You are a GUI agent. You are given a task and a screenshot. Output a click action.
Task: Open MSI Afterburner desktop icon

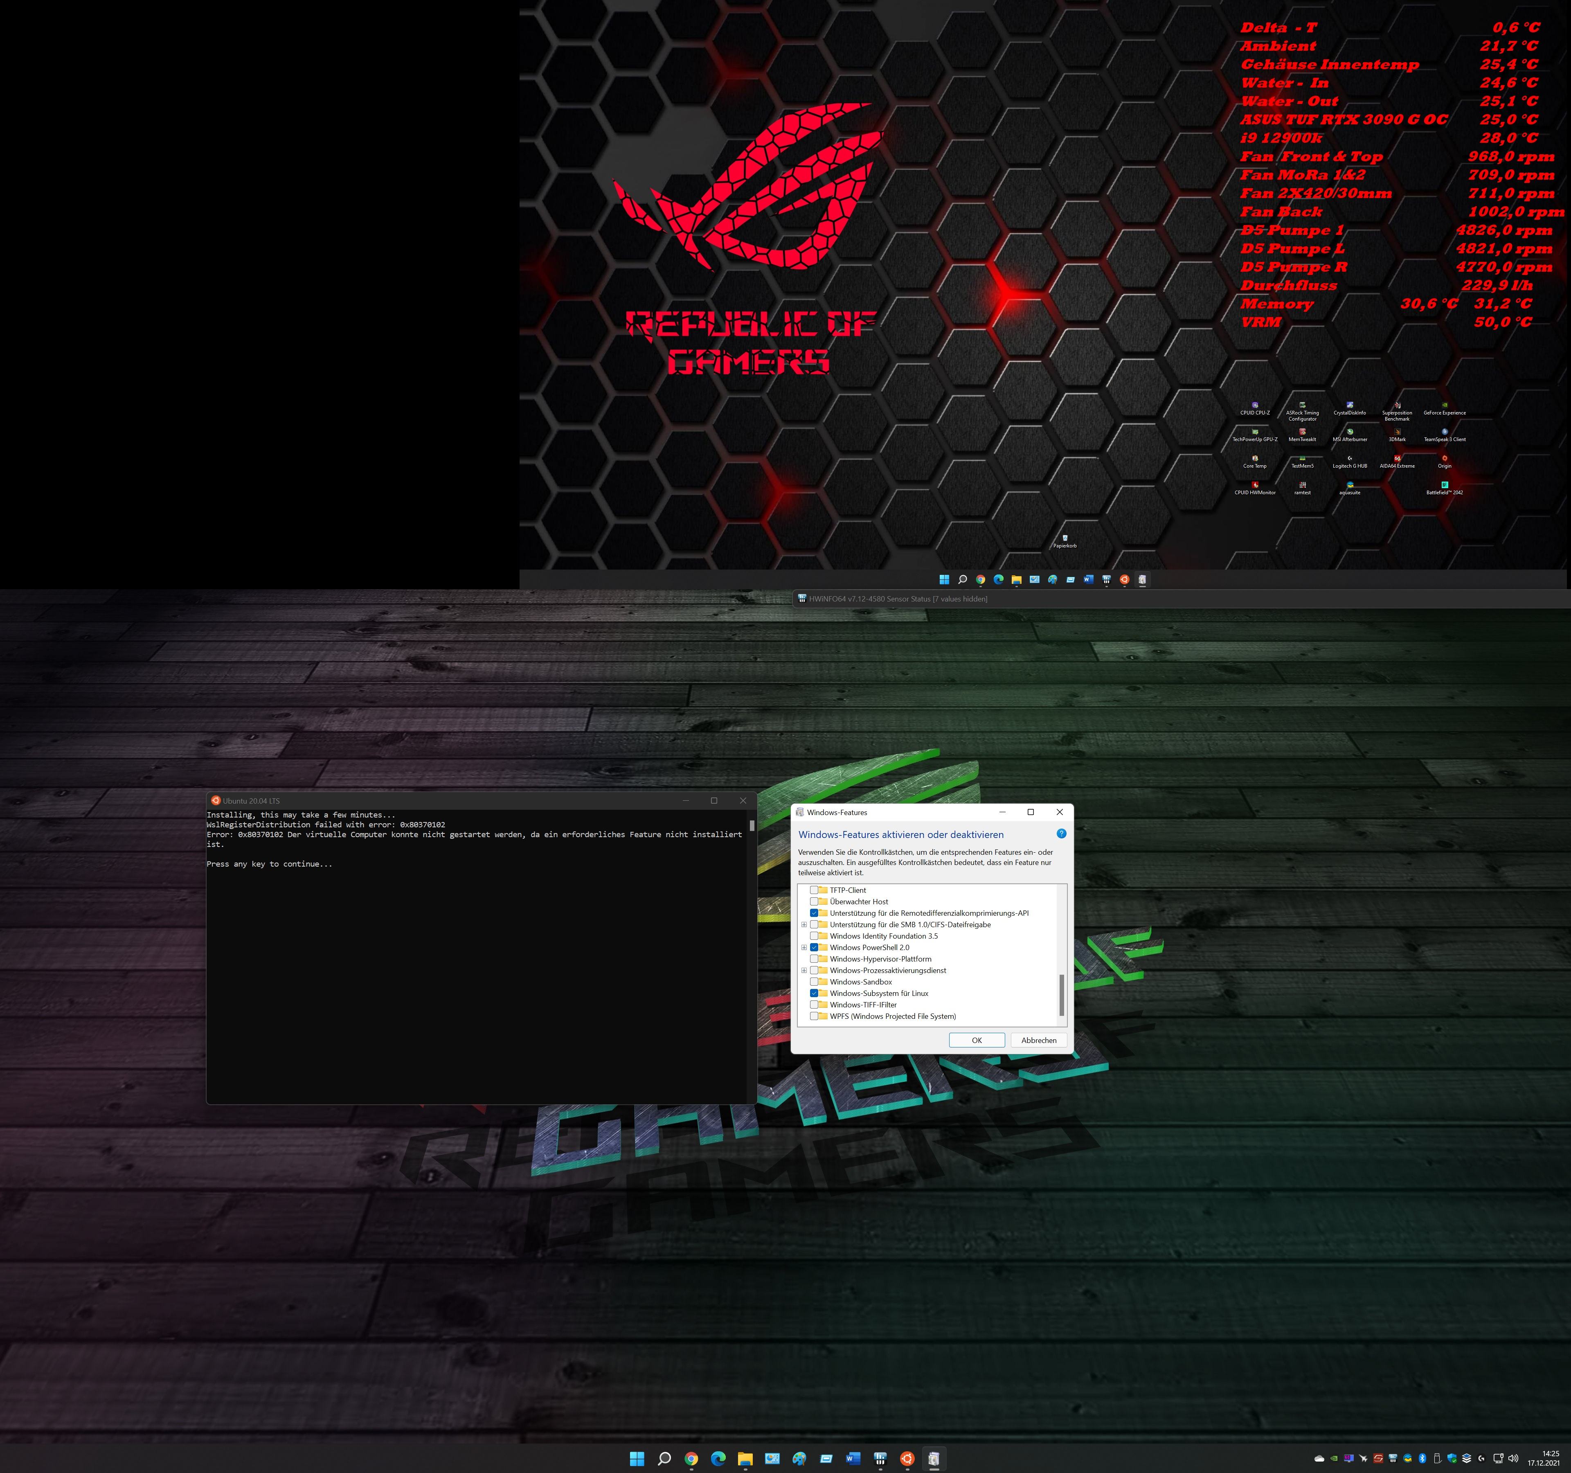pyautogui.click(x=1350, y=435)
